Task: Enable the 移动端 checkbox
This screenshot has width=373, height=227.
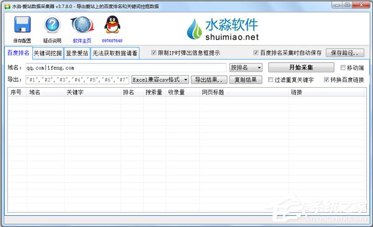Action: [x=343, y=68]
